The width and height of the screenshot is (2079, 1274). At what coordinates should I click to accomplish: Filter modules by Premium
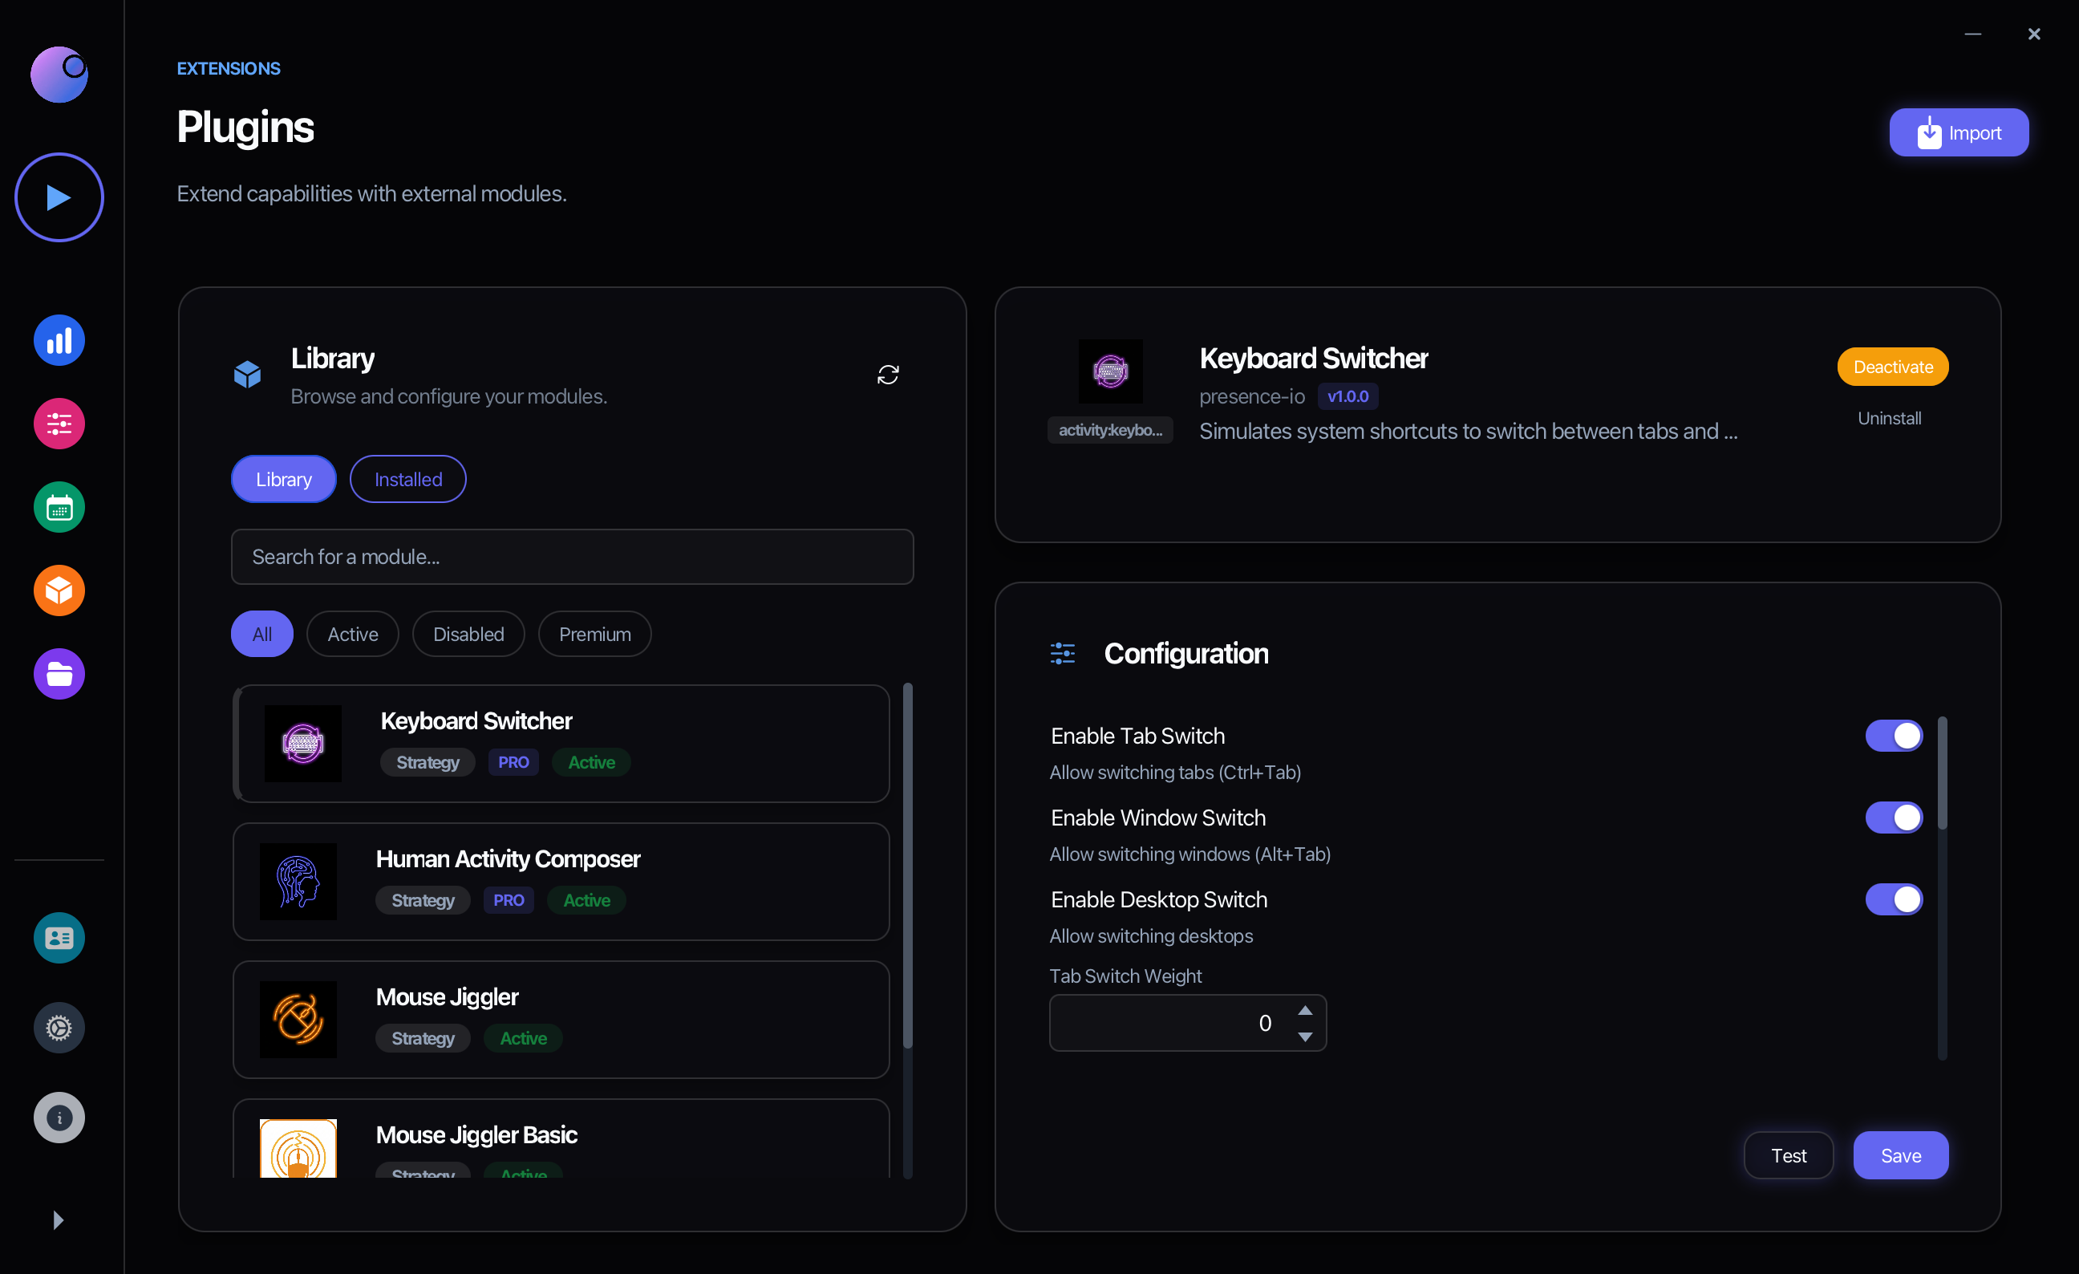coord(594,635)
